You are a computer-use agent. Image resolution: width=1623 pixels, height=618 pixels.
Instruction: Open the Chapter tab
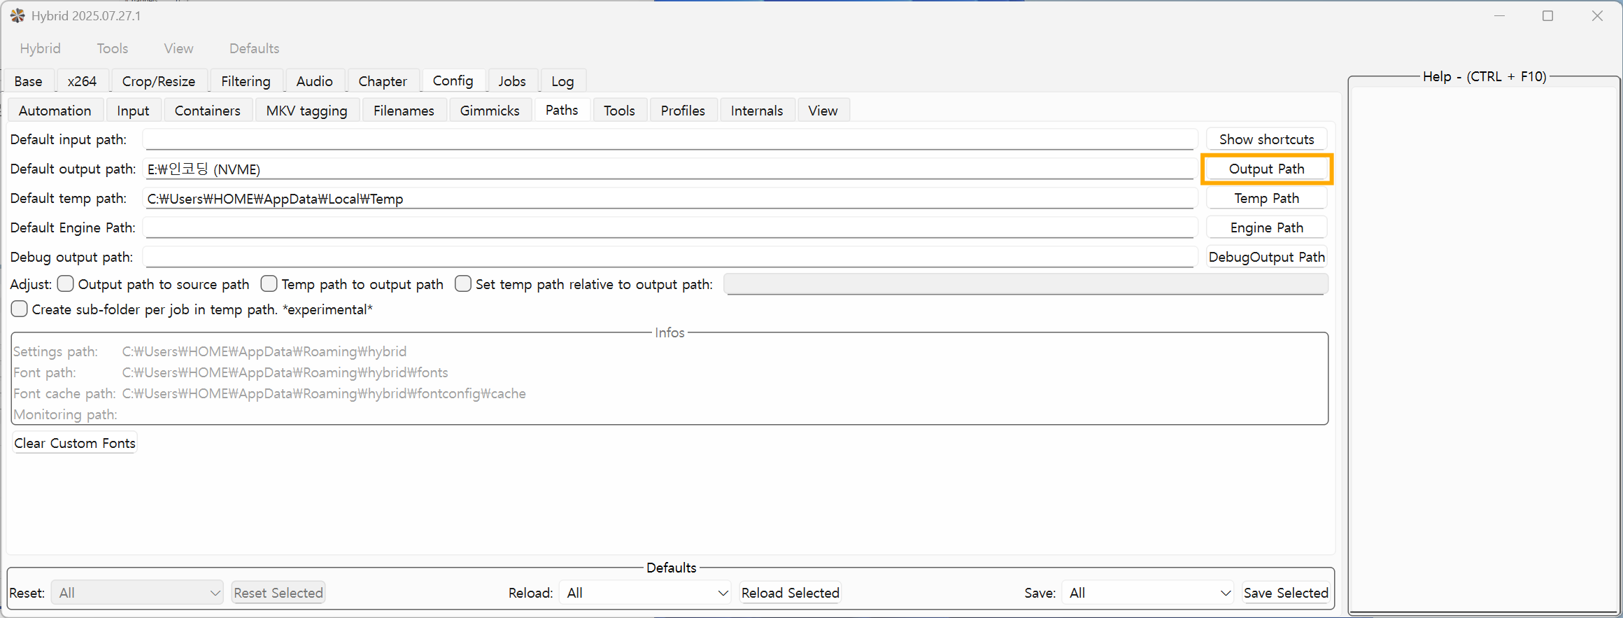(x=383, y=81)
